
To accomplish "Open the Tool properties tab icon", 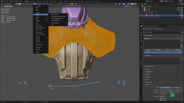I will click(x=141, y=29).
